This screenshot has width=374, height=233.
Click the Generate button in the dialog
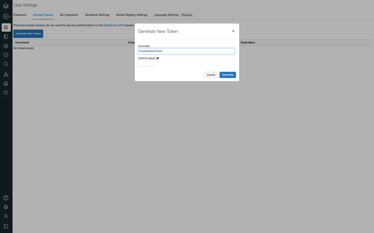pyautogui.click(x=228, y=74)
